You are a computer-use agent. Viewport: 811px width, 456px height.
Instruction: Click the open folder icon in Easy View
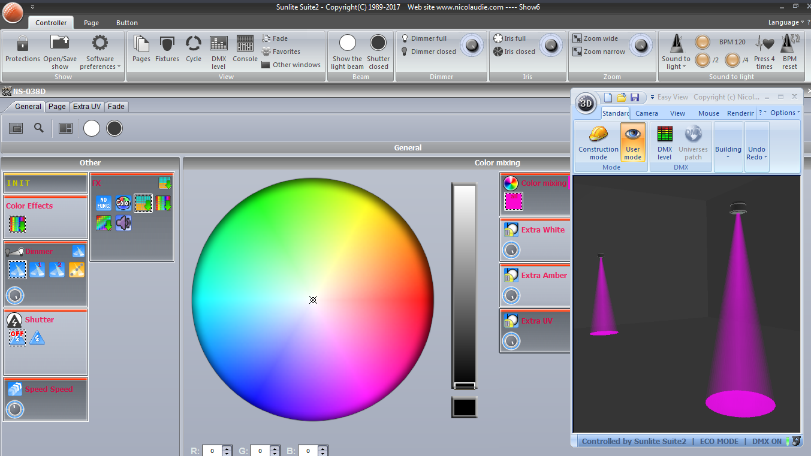(x=621, y=97)
